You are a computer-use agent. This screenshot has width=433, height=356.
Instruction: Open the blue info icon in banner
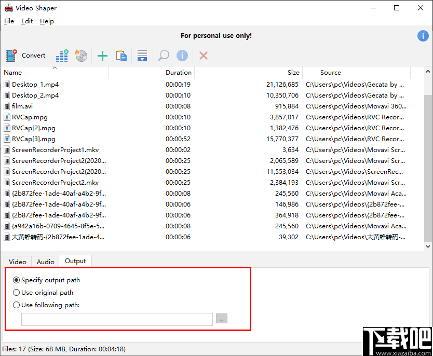pyautogui.click(x=423, y=36)
